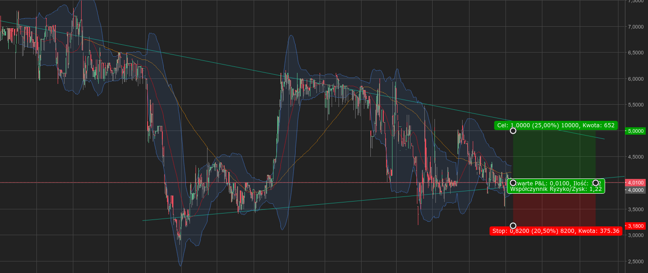Click the right-edge width handle of position
The image size is (648, 273).
click(x=595, y=183)
